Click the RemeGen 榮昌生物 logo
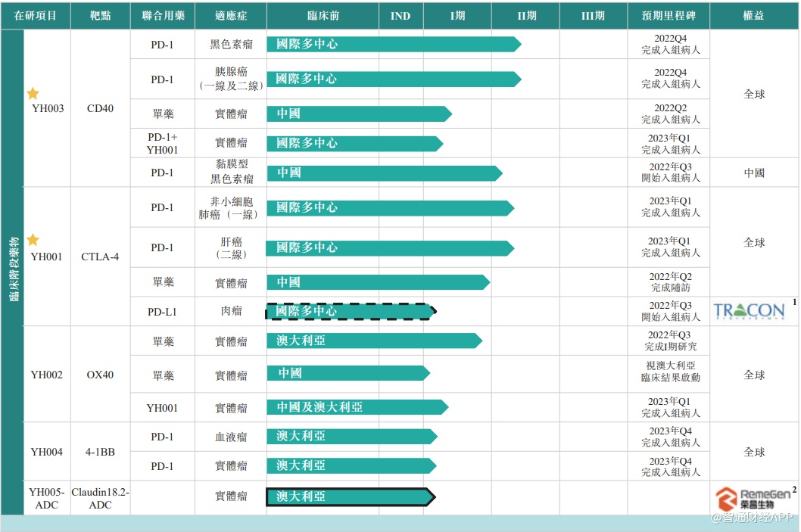 pos(753,498)
